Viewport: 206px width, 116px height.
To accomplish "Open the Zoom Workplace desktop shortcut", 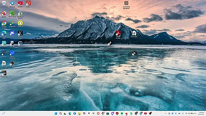I will (12, 54).
